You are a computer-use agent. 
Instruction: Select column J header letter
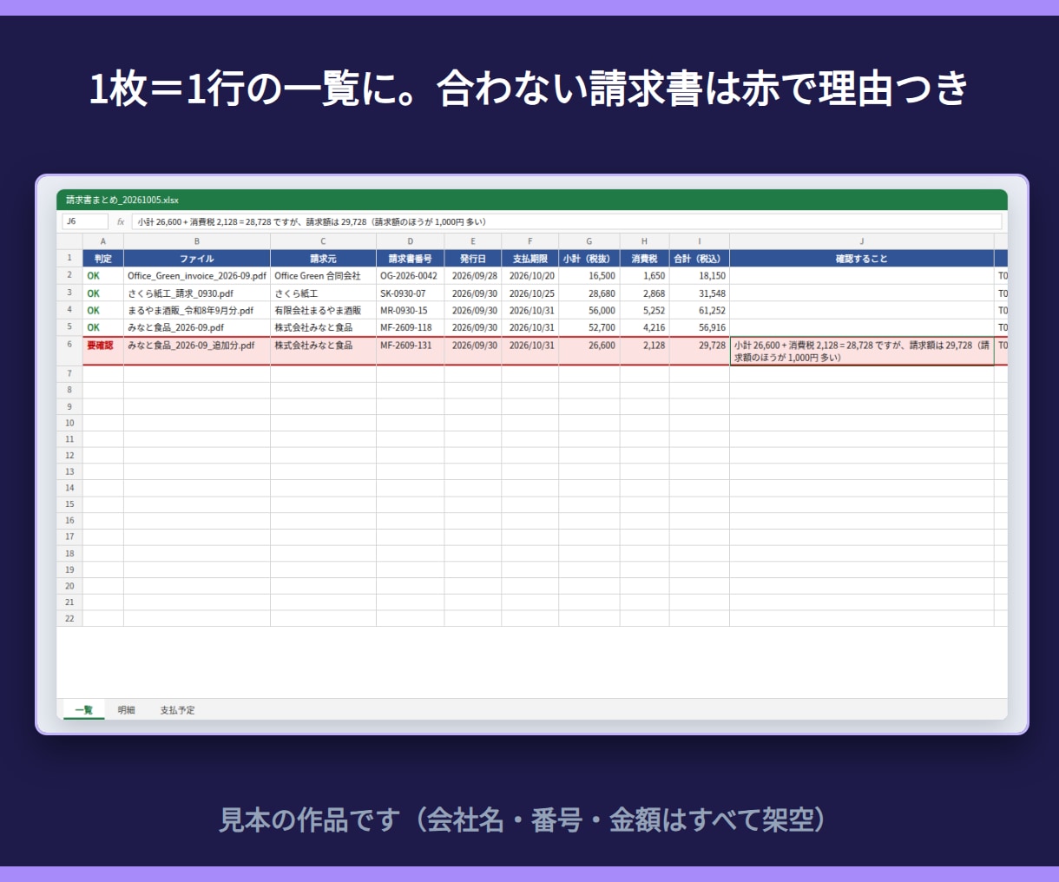[862, 241]
